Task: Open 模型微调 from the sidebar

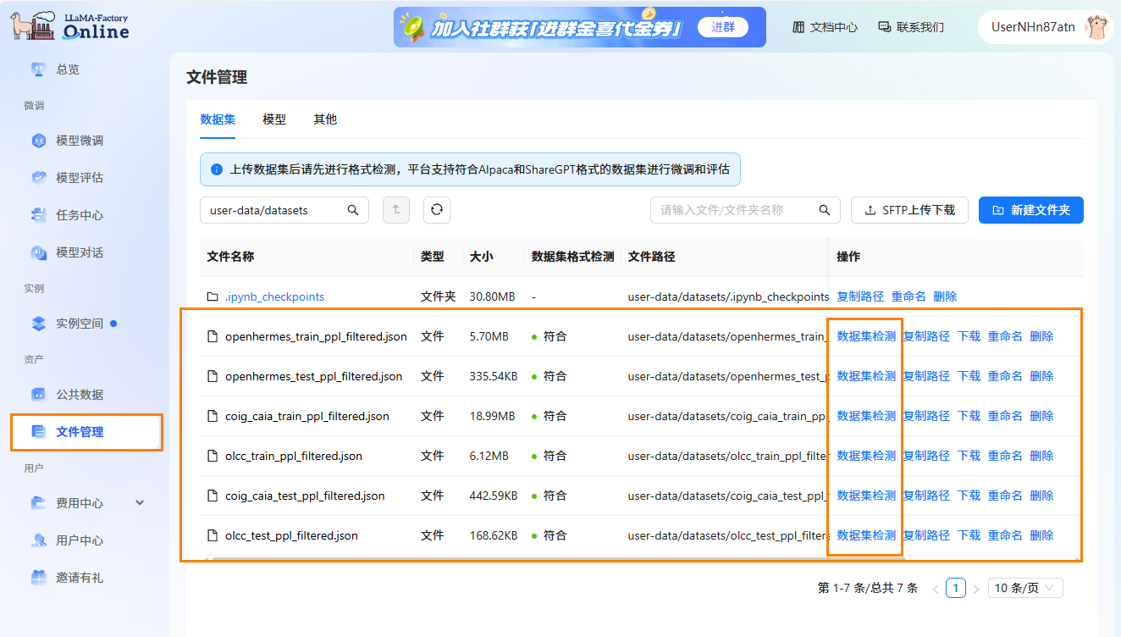Action: pos(80,141)
